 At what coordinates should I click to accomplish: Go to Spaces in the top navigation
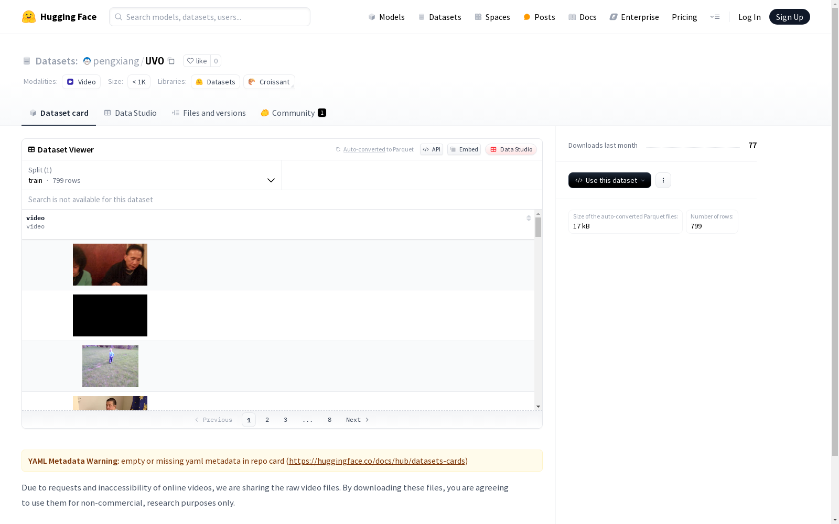tap(492, 17)
